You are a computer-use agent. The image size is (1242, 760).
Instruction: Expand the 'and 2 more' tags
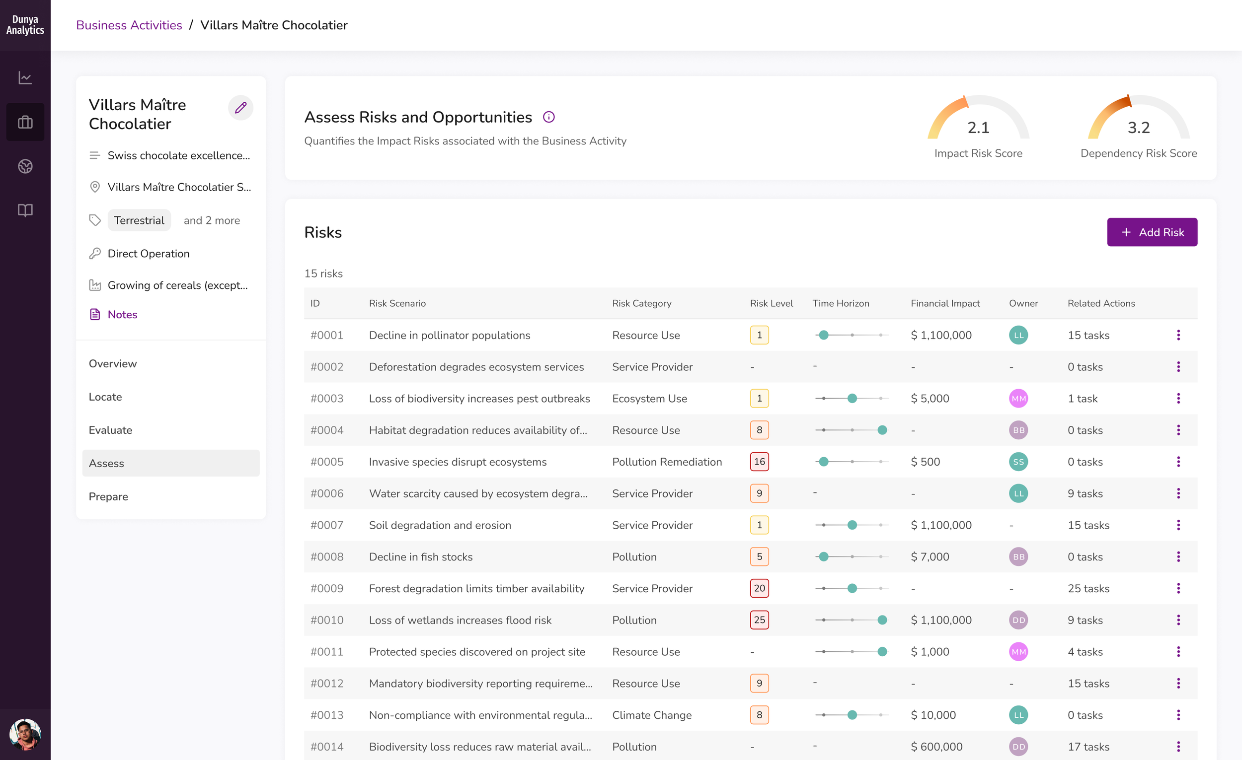pos(212,220)
